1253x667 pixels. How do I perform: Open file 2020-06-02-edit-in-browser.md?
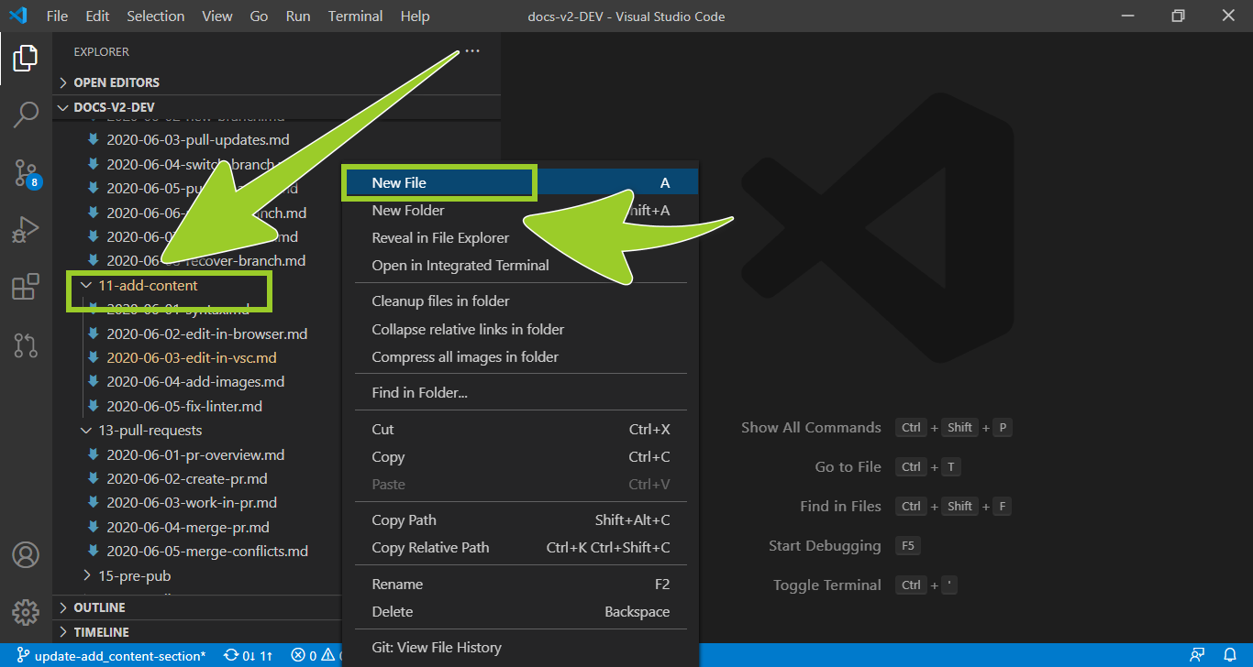tap(207, 333)
